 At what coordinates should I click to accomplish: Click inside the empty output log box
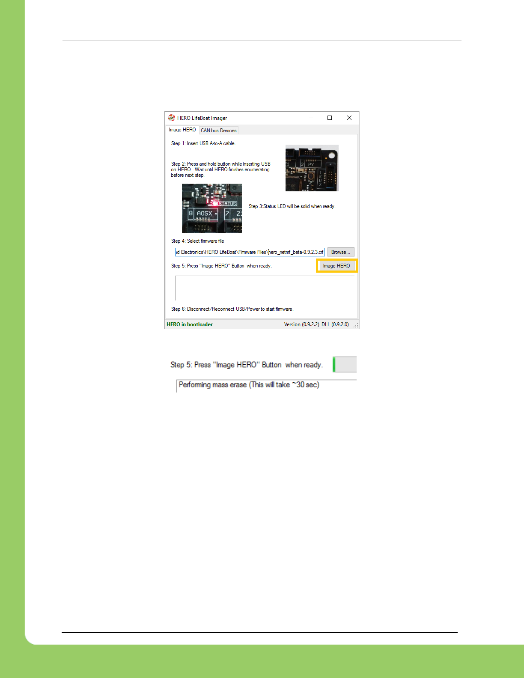click(x=265, y=288)
